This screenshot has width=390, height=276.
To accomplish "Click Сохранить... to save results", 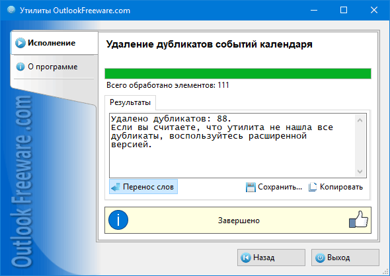I will point(274,187).
